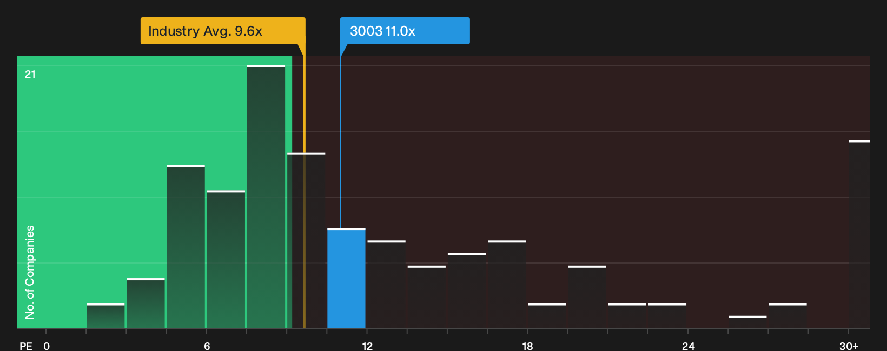Viewport: 887px width, 351px height.
Task: Select the first histogram bar after PE 0
Action: click(105, 316)
